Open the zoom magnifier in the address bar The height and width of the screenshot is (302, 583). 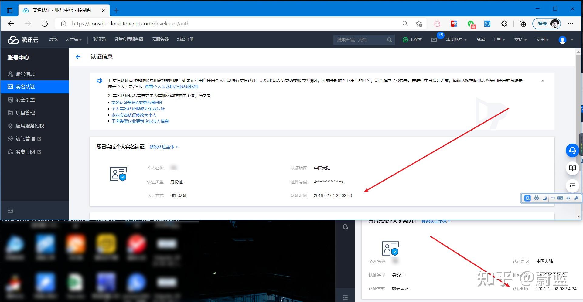405,24
